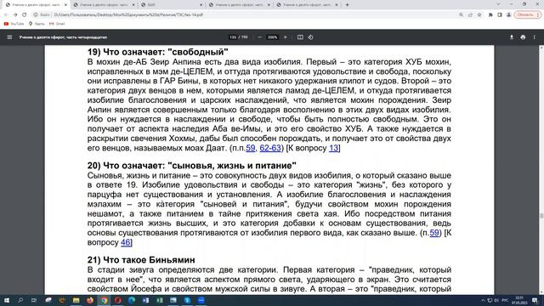Screen dimensions: 544x306
Task: Open the tab search dropdown arrow
Action: pos(498,4)
